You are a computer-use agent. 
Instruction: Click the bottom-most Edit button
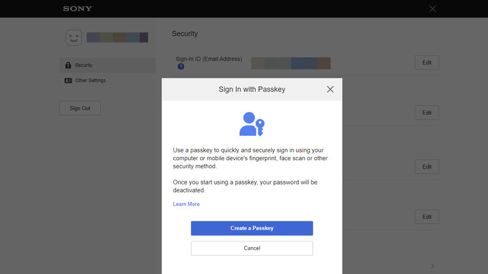coord(427,217)
